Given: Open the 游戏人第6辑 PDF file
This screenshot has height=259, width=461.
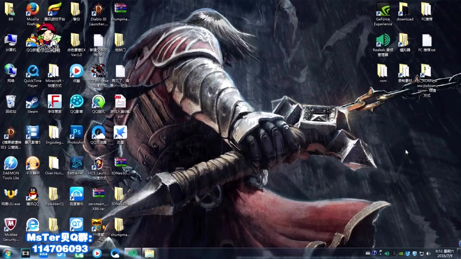Looking at the screenshot, I should point(120,106).
